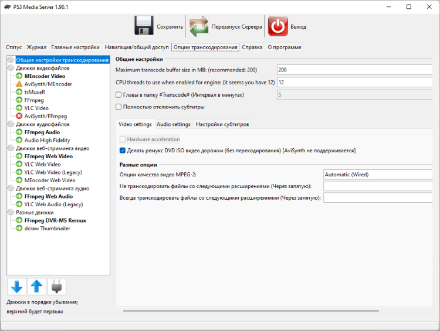Click the green icon beside FFmpeg Web Video
This screenshot has width=440, height=331.
coord(19,156)
